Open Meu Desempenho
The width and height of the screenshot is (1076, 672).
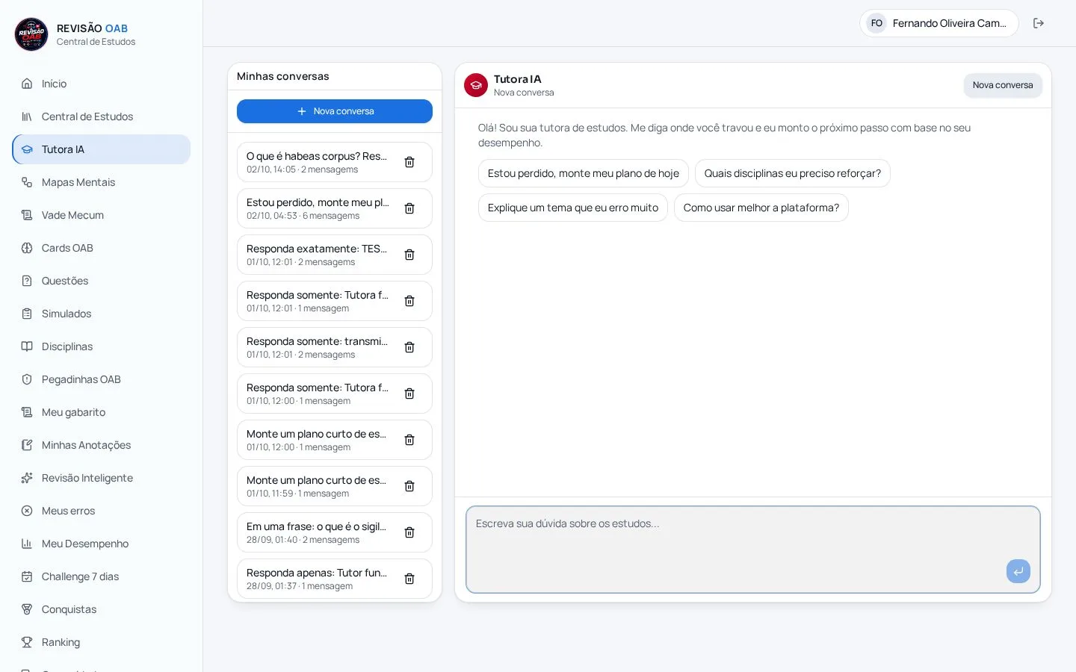(102, 544)
